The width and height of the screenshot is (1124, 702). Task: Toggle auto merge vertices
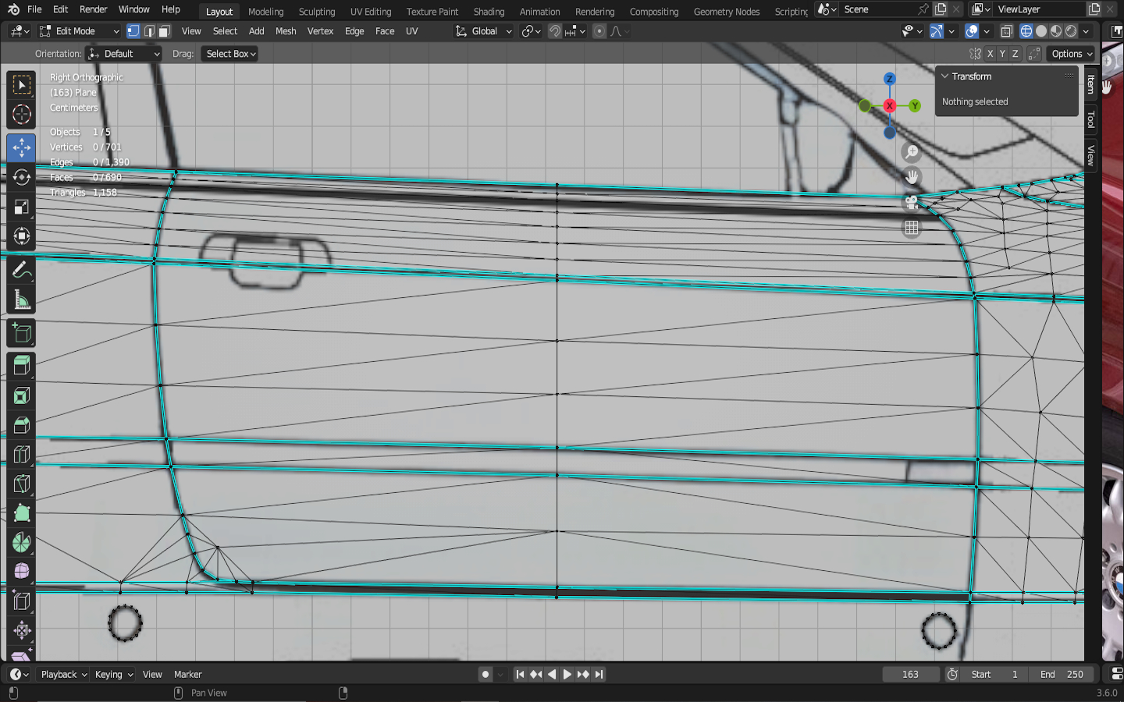point(1034,54)
